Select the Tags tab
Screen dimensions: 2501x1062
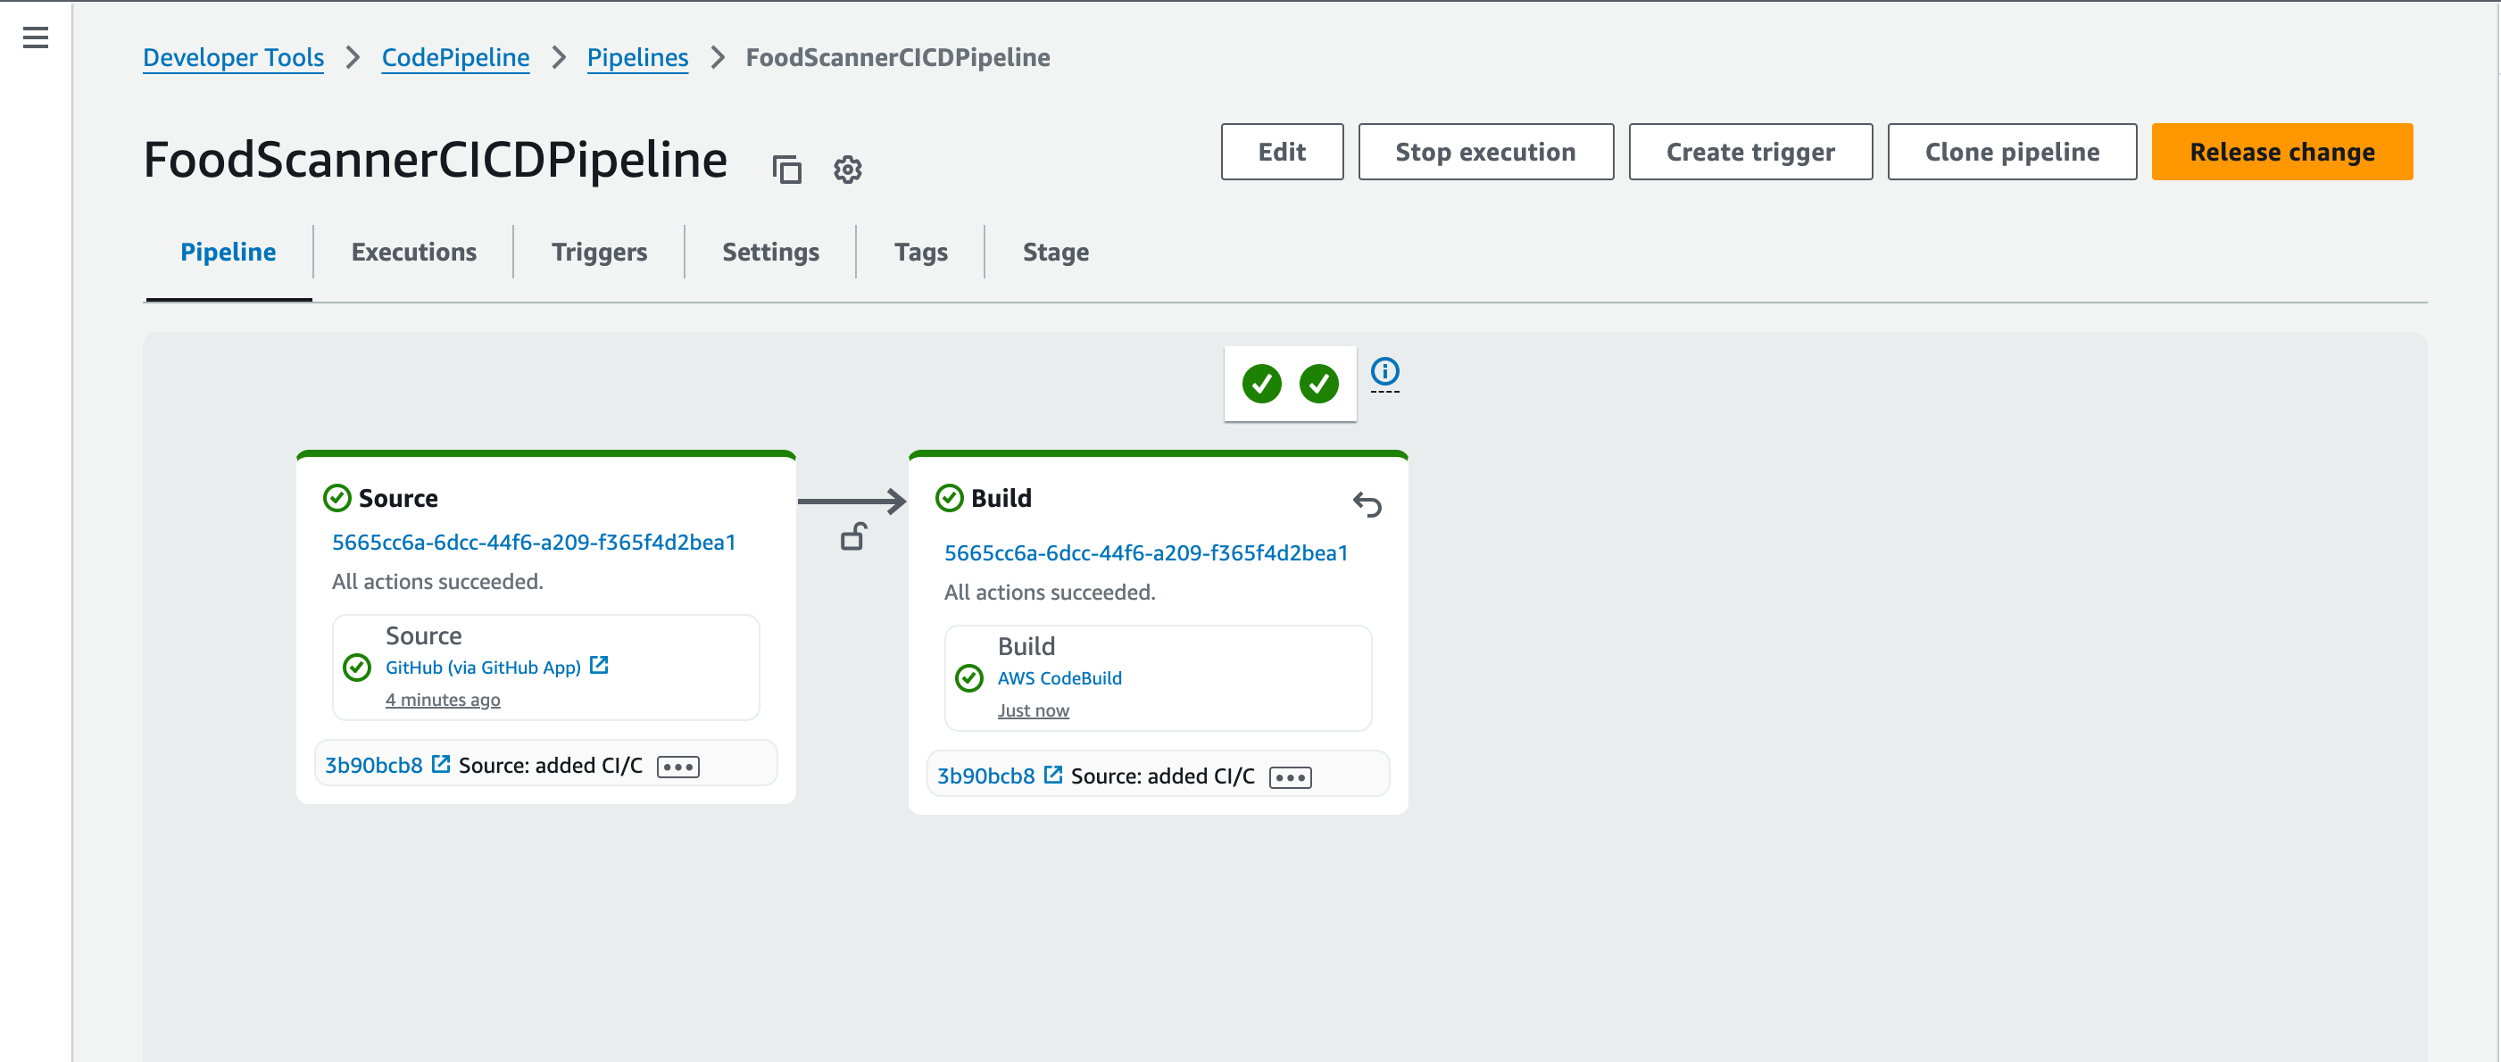(x=920, y=253)
